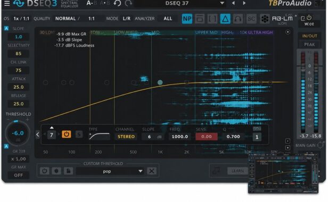Image resolution: width=328 pixels, height=202 pixels.
Task: Click the left-panel SLOPE value 1.0
Action: (x=19, y=37)
